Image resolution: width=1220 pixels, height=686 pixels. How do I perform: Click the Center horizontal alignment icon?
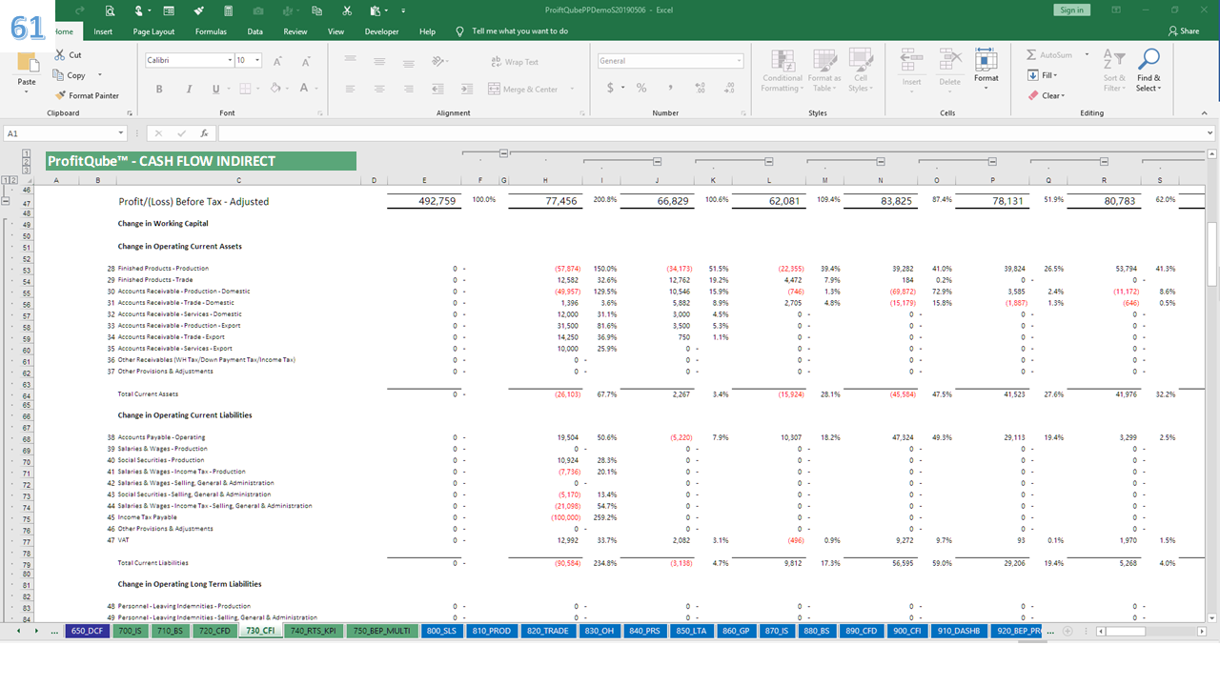[x=378, y=89]
